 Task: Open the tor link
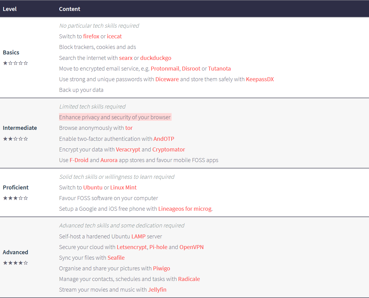(129, 128)
